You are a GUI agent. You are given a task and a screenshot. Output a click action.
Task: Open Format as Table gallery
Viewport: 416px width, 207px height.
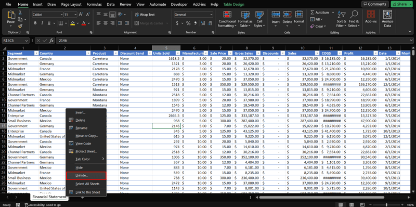[x=245, y=19]
